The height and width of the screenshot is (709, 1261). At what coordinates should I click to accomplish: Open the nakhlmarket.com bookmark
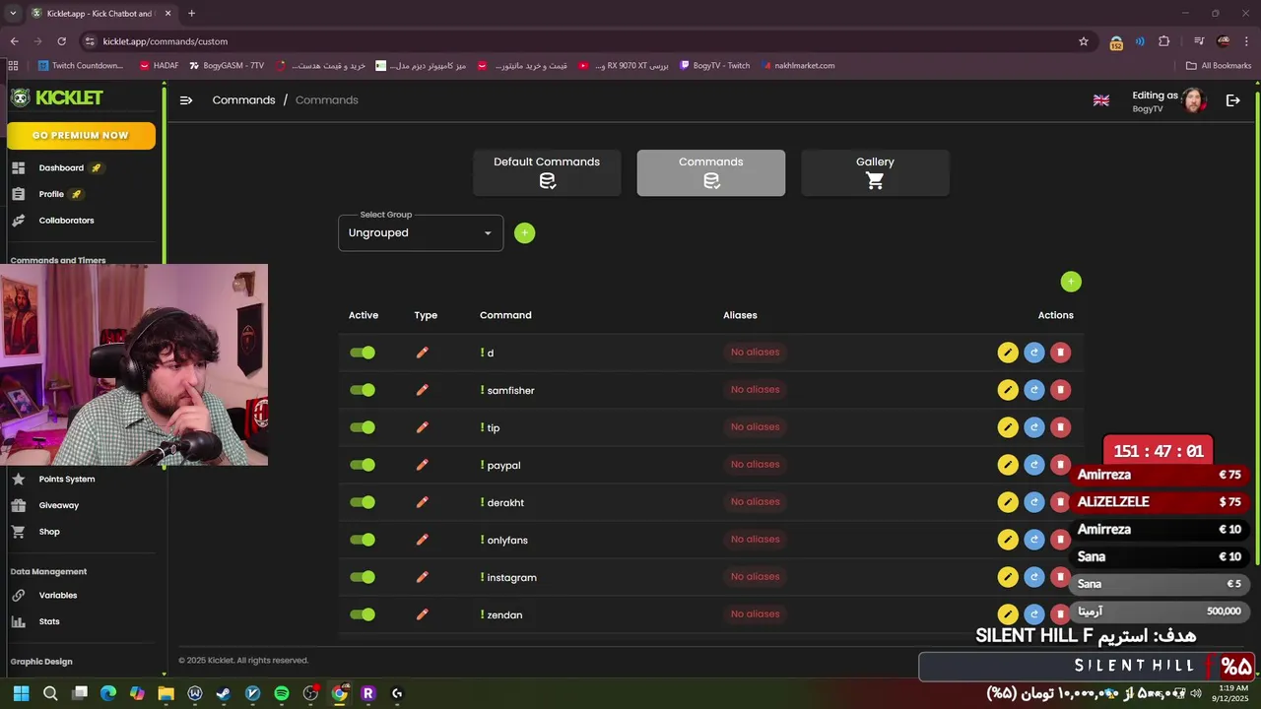[798, 66]
